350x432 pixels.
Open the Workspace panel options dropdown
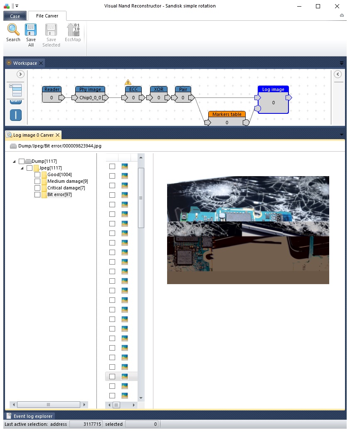coord(341,63)
